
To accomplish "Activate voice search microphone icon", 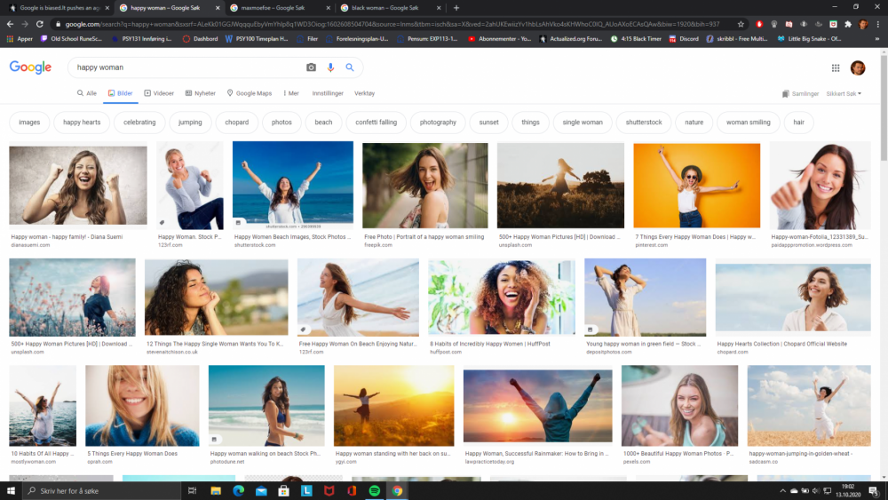I will click(330, 67).
